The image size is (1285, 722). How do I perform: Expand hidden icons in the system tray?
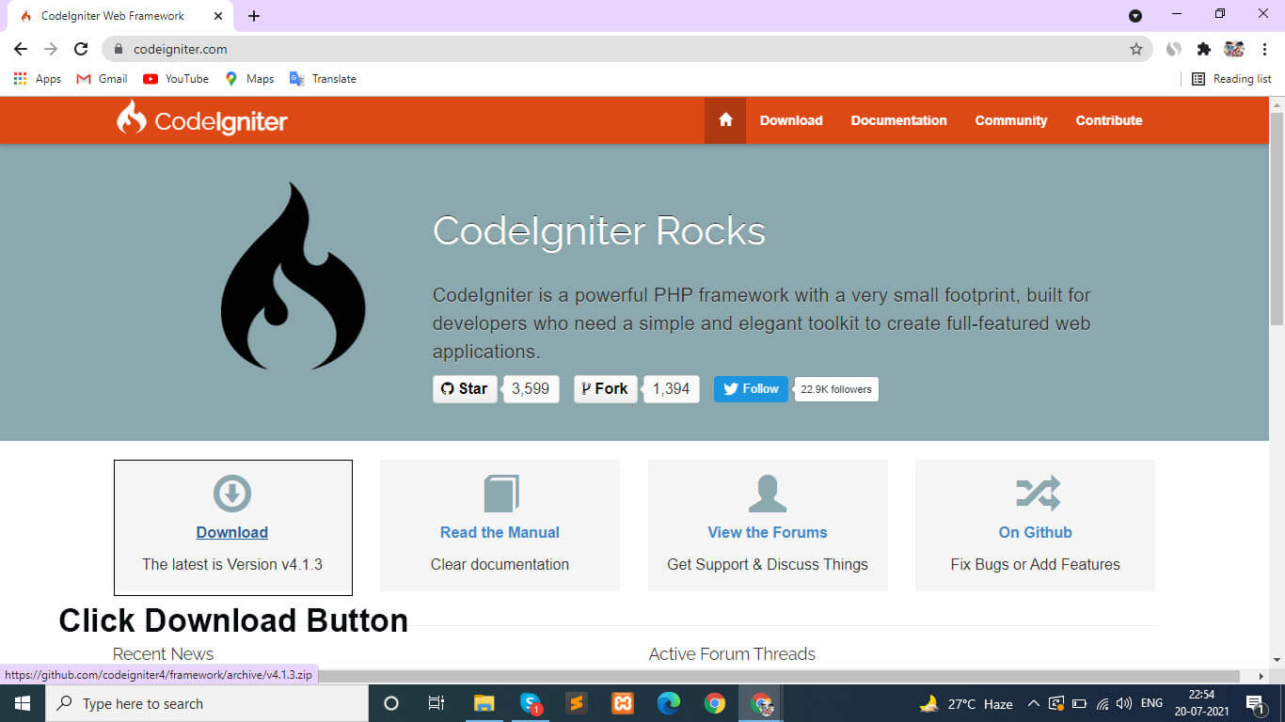tap(1033, 702)
